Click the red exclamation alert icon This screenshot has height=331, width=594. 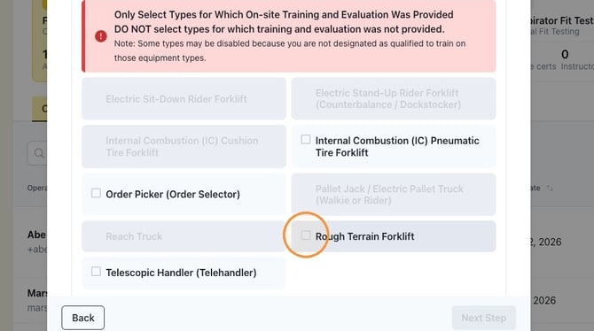point(101,36)
